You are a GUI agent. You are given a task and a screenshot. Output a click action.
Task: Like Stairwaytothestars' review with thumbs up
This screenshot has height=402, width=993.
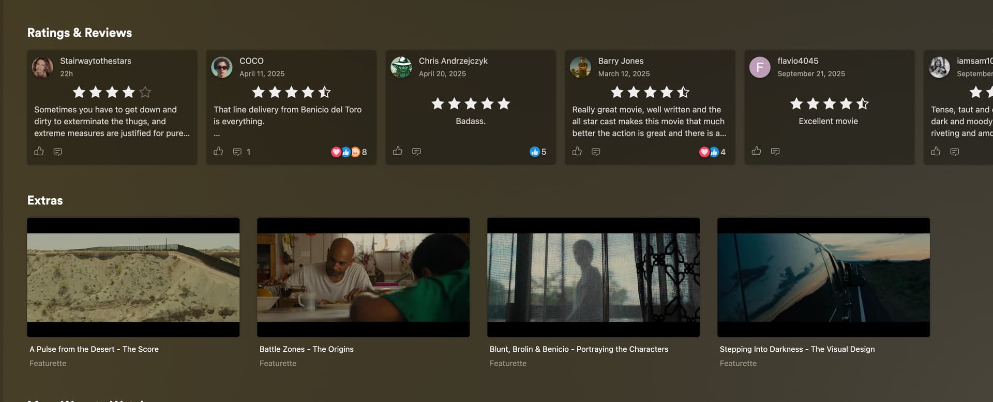point(39,151)
